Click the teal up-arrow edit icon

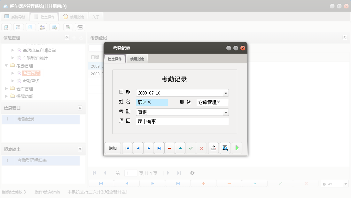point(180,148)
